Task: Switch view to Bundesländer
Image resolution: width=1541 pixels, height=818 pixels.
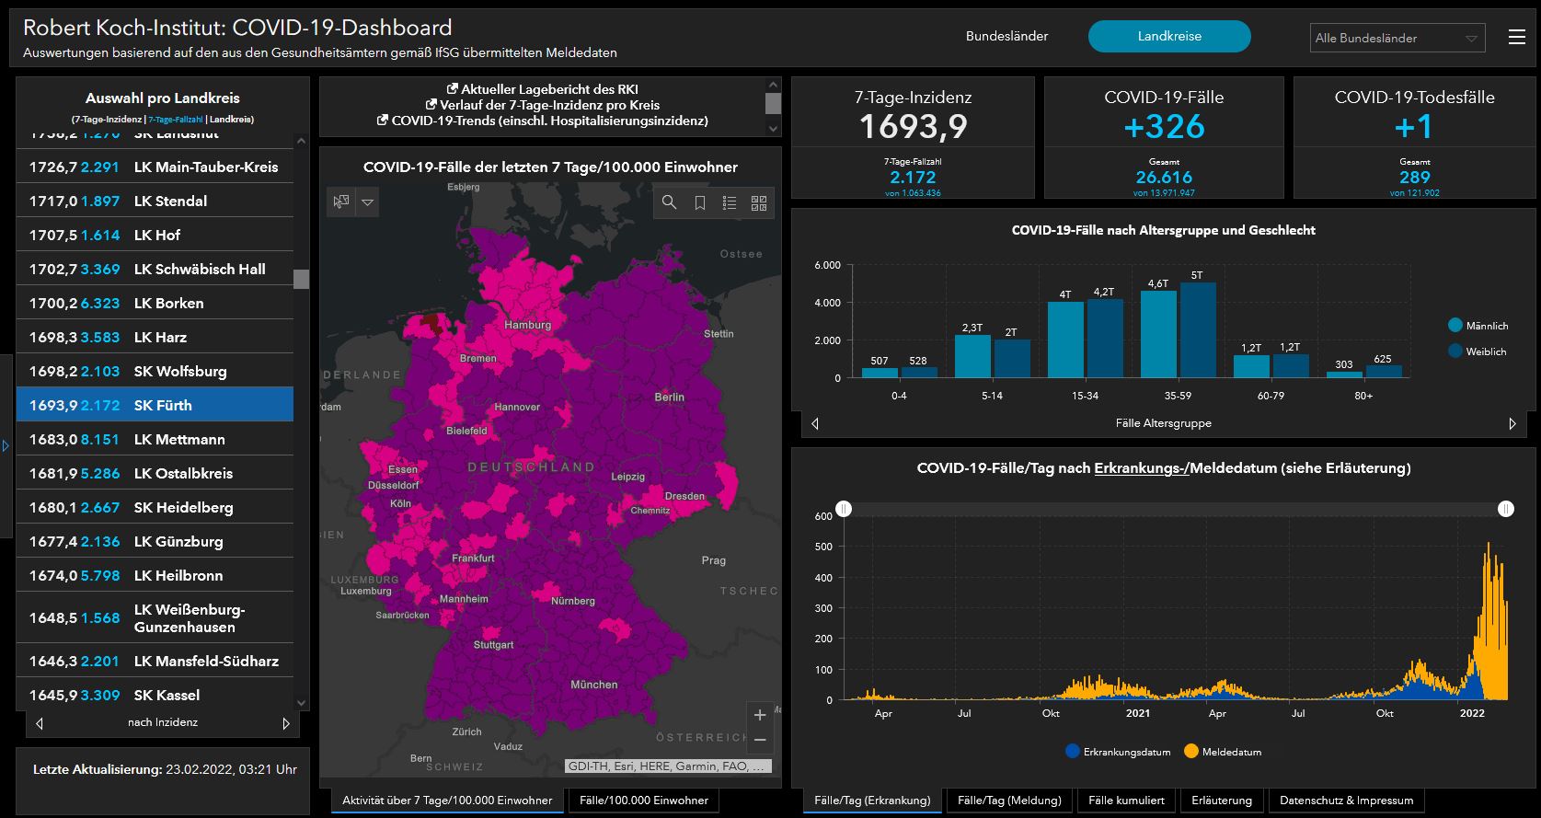Action: click(1006, 37)
